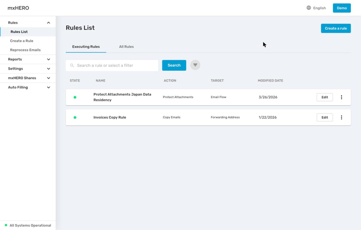Image resolution: width=361 pixels, height=230 pixels.
Task: Expand the Auto Filling section
Action: click(x=48, y=87)
